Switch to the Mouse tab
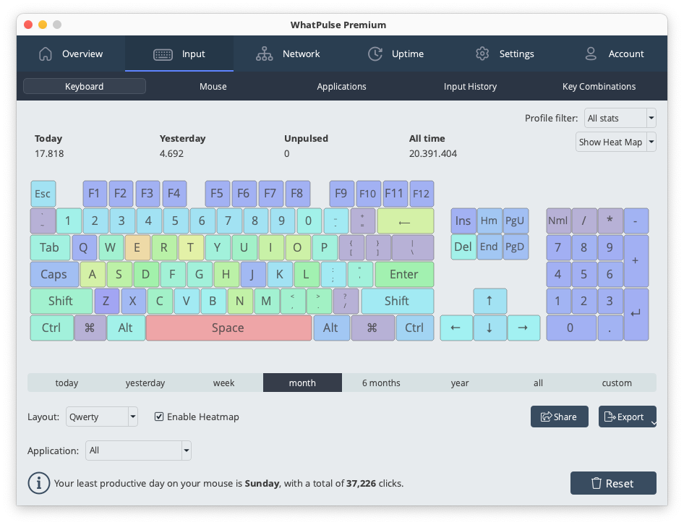Screen dimensions: 684x525 [x=213, y=86]
